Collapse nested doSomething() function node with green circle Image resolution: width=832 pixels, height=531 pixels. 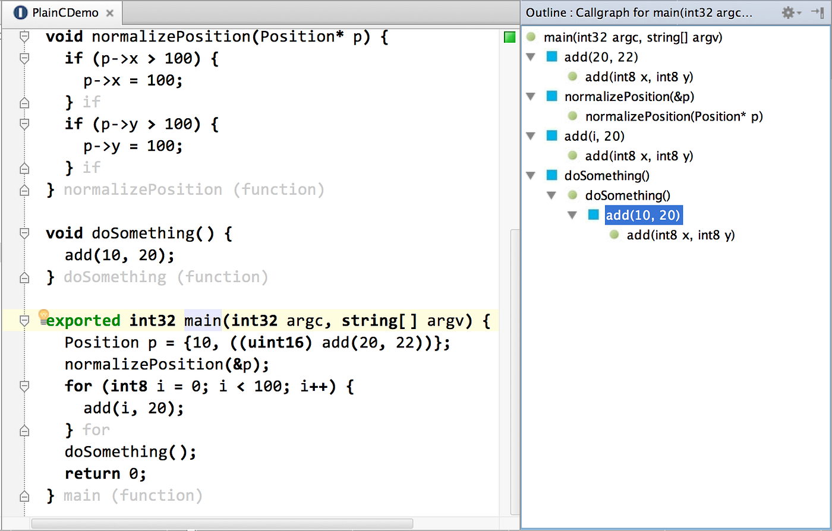click(x=551, y=195)
